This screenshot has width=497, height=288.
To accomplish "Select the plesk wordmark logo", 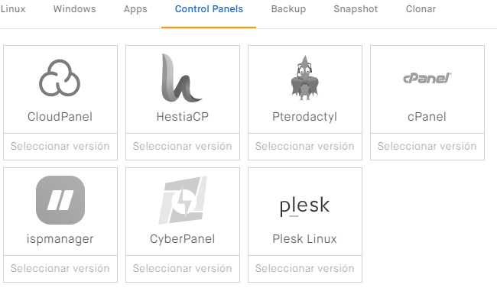I will [x=304, y=206].
